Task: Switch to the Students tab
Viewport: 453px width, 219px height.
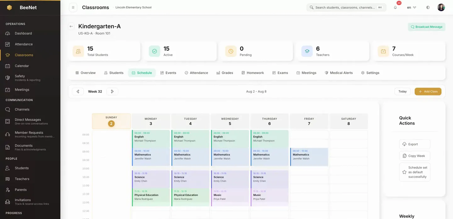Action: (x=114, y=73)
